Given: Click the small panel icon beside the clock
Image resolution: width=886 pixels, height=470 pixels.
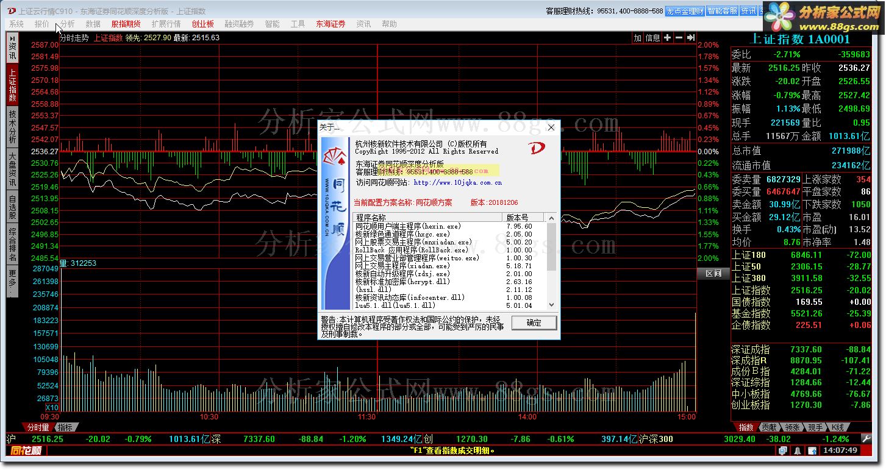Looking at the screenshot, I should tap(812, 450).
